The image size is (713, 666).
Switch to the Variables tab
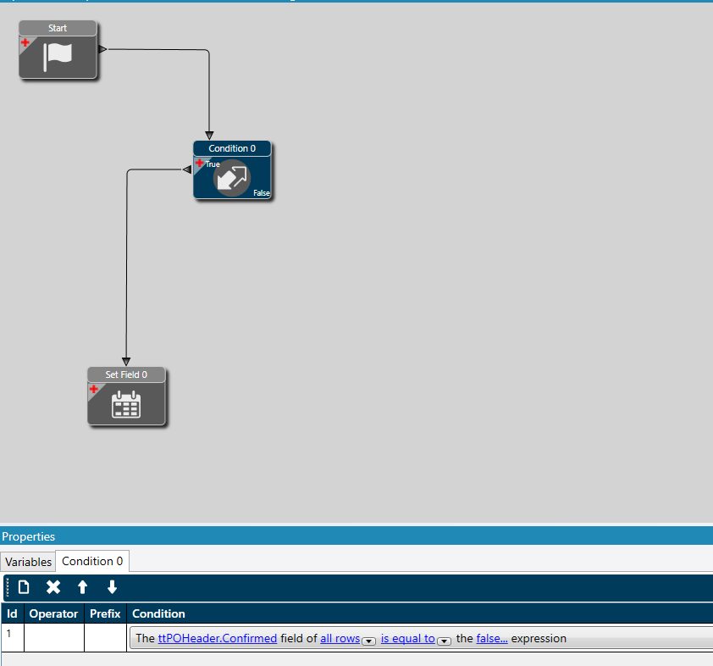click(x=28, y=562)
